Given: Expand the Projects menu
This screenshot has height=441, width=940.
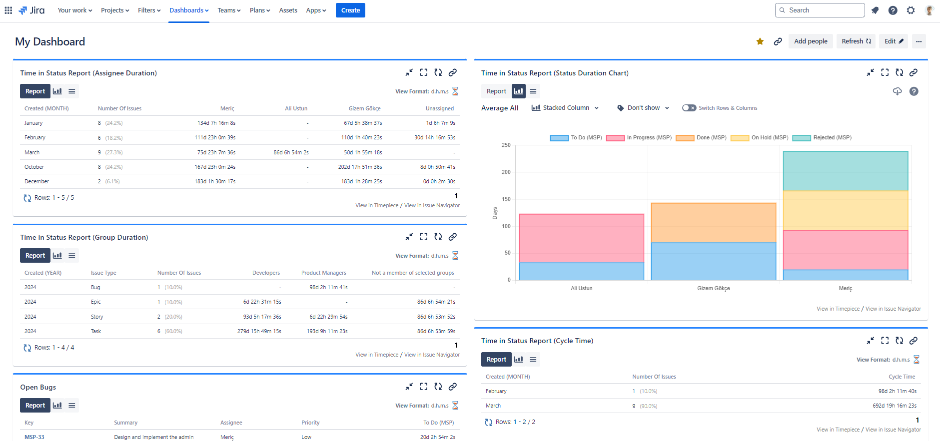Looking at the screenshot, I should click(114, 10).
